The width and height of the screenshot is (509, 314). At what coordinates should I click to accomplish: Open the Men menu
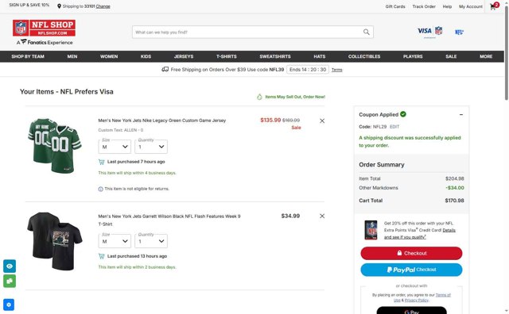[72, 56]
